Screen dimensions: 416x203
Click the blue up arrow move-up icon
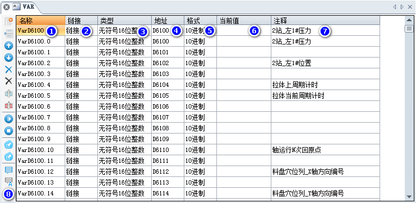(9, 46)
